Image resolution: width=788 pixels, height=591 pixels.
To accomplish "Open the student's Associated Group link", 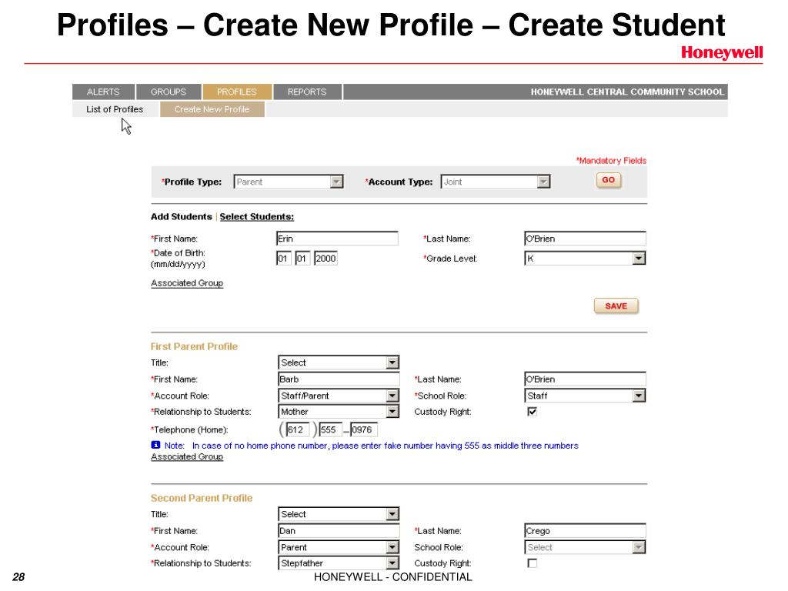I will (x=187, y=283).
